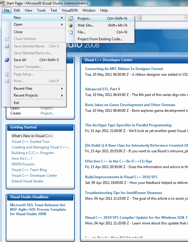Open the Microsoft SDL Team Releases headline
Image resolution: width=188 pixels, height=242 pixels.
pyautogui.click(x=38, y=210)
